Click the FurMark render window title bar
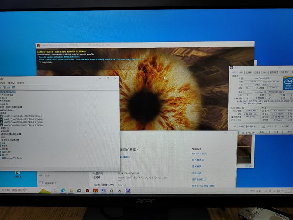This screenshot has width=293, height=220. (137, 44)
